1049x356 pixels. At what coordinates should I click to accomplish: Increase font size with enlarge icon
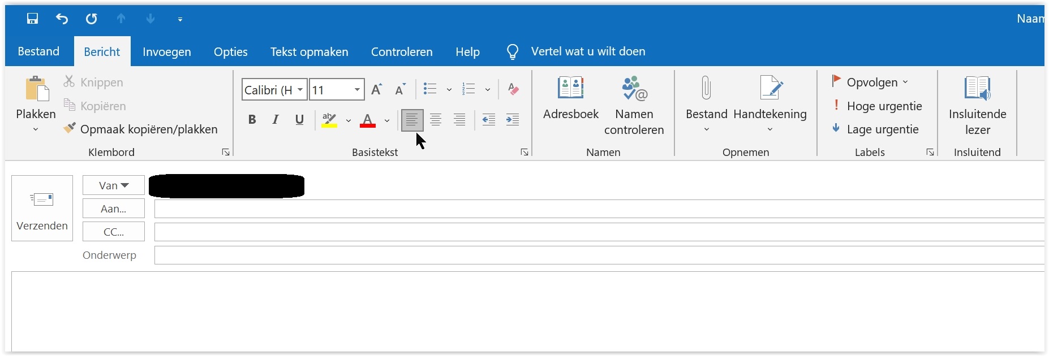tap(376, 89)
